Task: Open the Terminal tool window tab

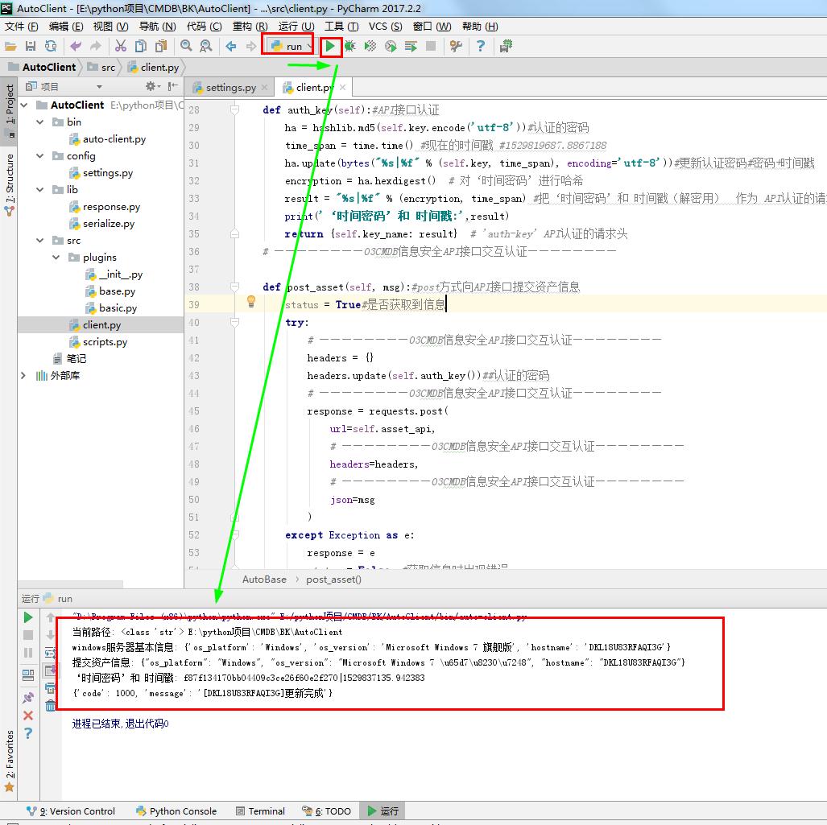Action: tap(261, 811)
